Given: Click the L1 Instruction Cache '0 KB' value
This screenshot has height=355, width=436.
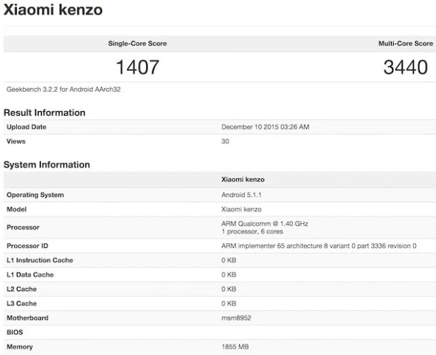Looking at the screenshot, I should [x=229, y=261].
